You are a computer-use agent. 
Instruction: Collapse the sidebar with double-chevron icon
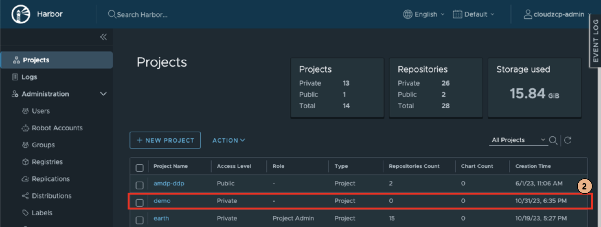[x=103, y=37]
